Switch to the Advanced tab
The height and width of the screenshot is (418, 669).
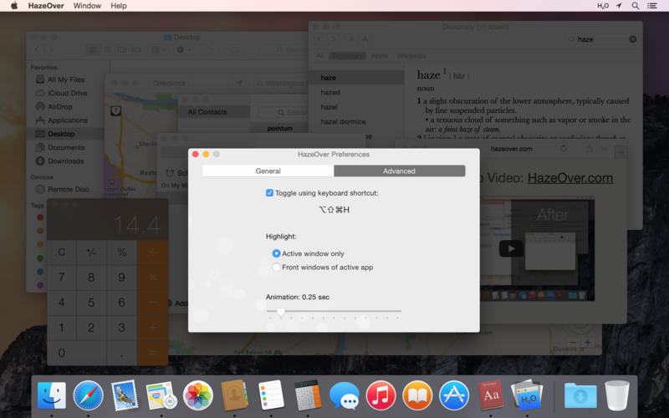click(x=400, y=171)
